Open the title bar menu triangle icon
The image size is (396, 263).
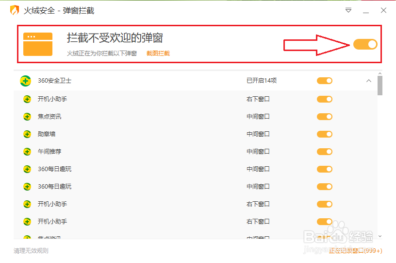coord(348,10)
